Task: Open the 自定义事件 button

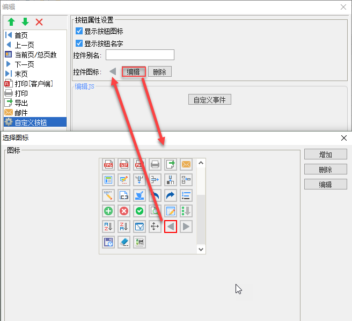Action: tap(210, 99)
